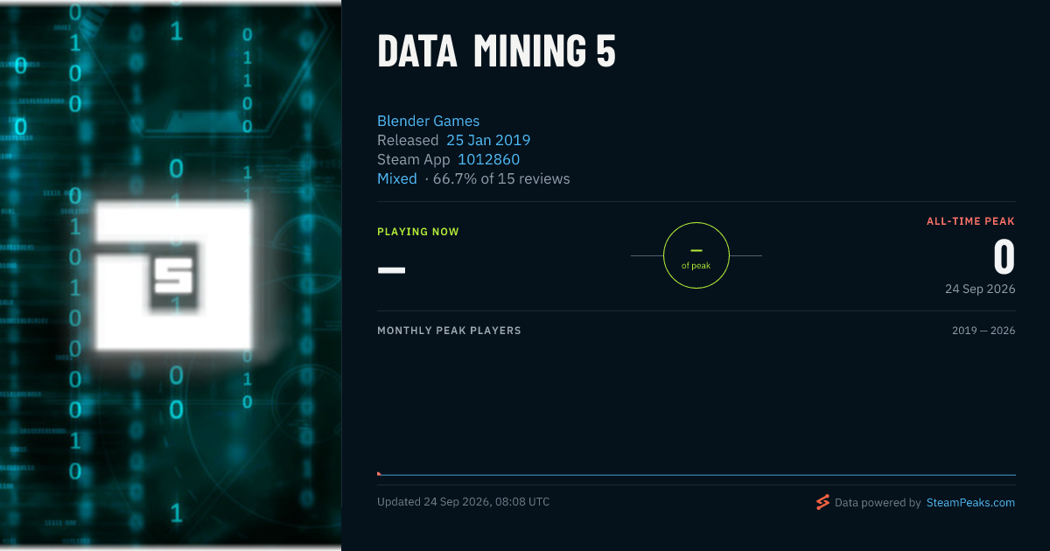Click the green 'of peak' circle gauge
The height and width of the screenshot is (551, 1050).
696,255
